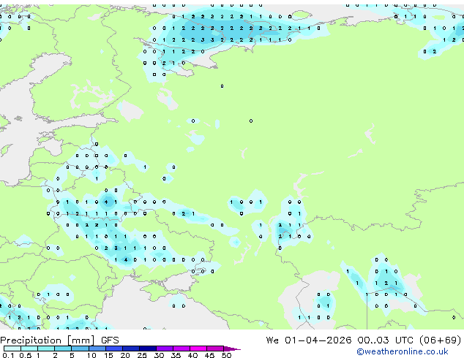This screenshot has width=464, height=358.
Task: Select the "40" legend scale label
Action: (192, 355)
